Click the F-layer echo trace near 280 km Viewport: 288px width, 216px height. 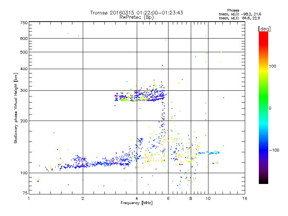[140, 95]
